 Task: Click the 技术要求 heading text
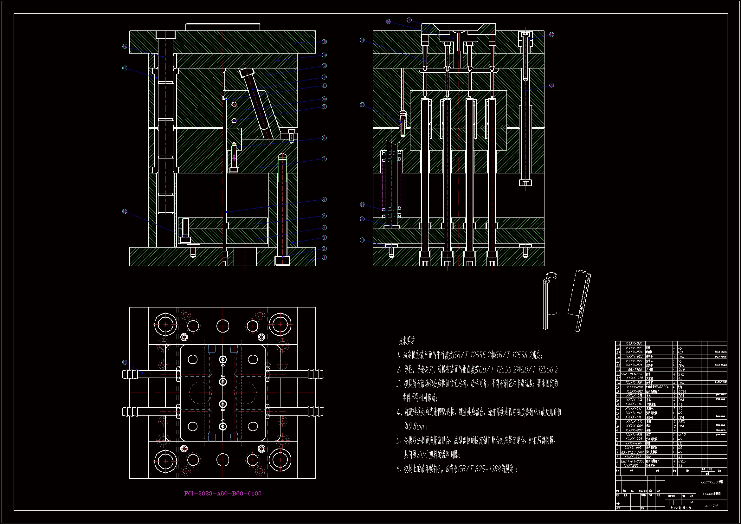click(x=407, y=341)
